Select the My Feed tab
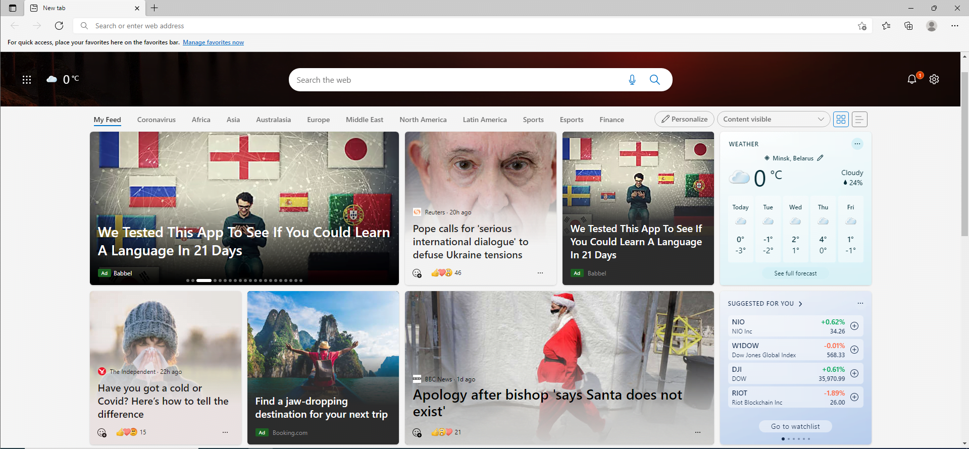The image size is (969, 449). pyautogui.click(x=107, y=120)
